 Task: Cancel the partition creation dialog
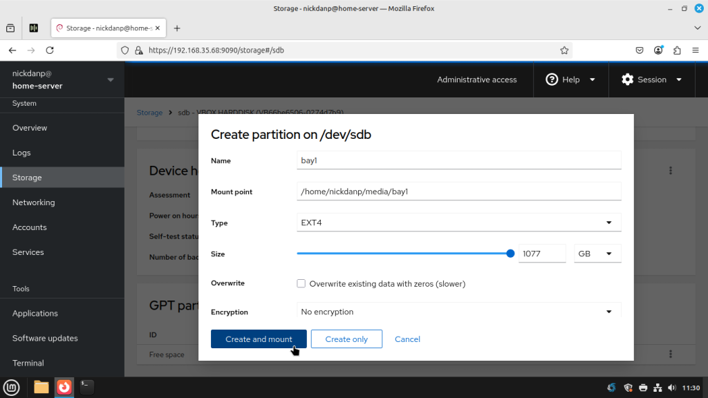tap(407, 339)
